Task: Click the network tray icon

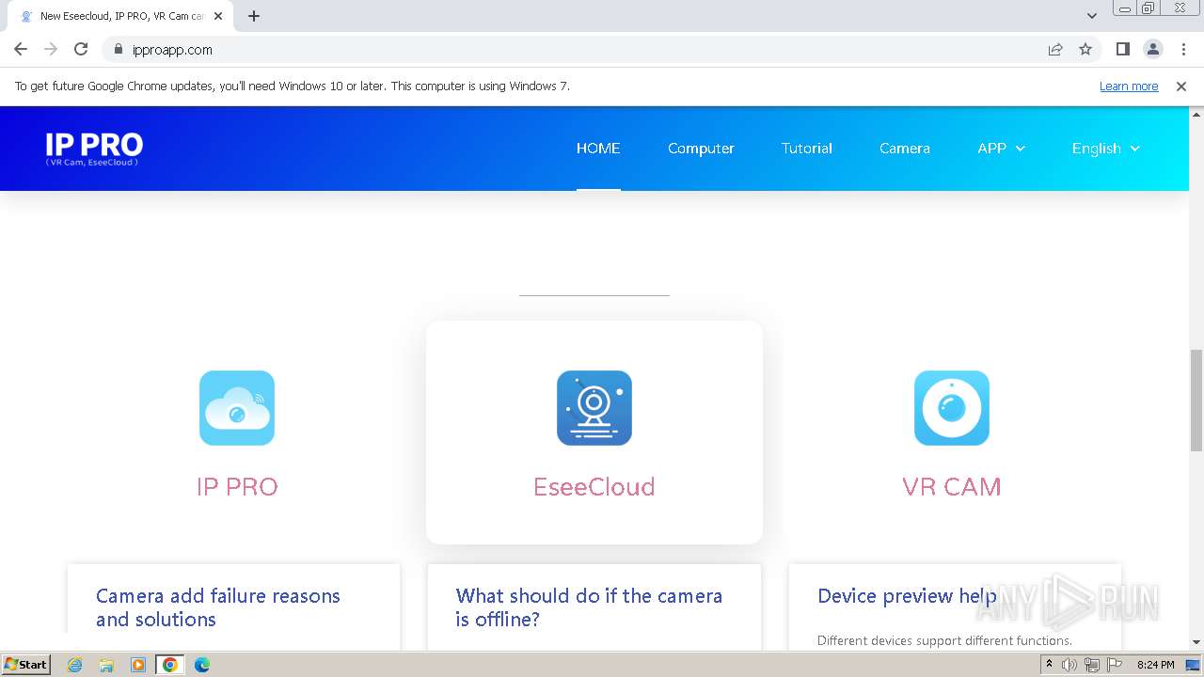Action: (x=1091, y=665)
